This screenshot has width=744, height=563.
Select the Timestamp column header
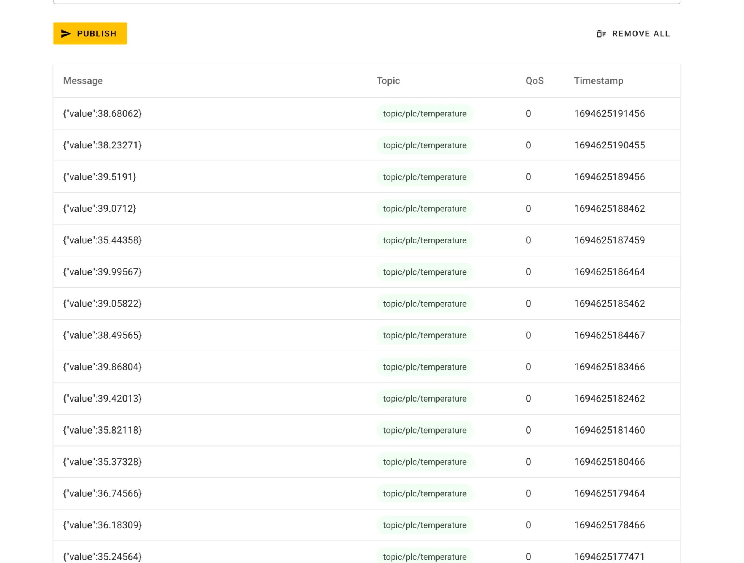coord(598,81)
